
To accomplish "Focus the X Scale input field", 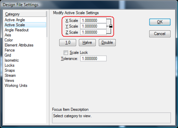I will click(x=93, y=21).
